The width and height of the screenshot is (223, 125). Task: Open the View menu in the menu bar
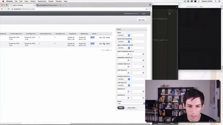tap(26, 1)
